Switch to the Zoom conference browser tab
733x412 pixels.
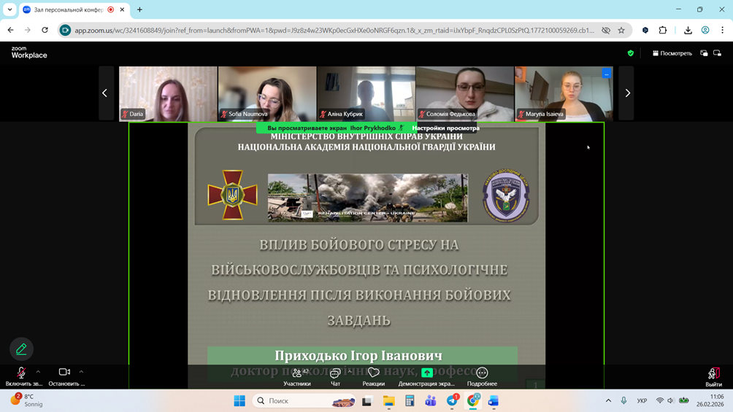pyautogui.click(x=68, y=9)
